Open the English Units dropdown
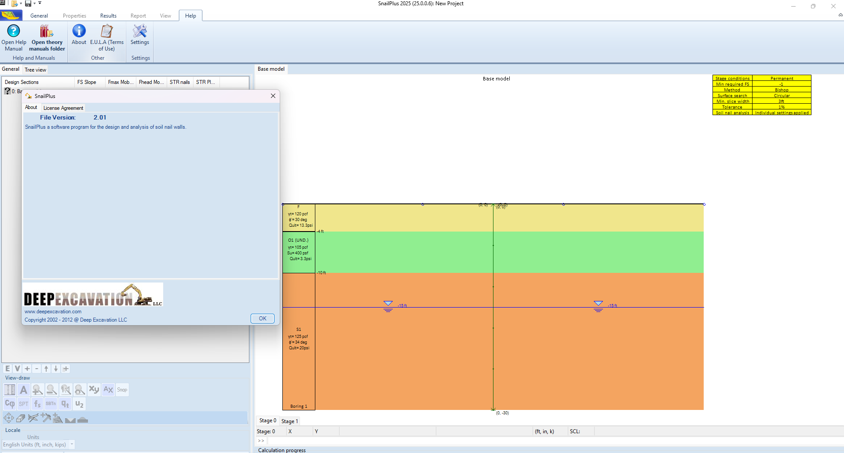 [x=72, y=444]
